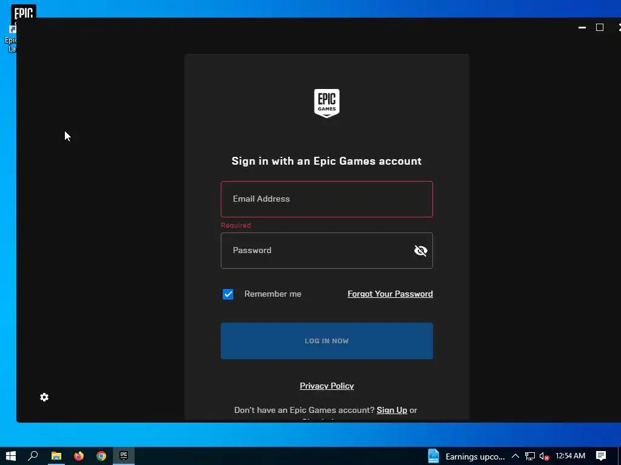
Task: Maximize the Epic Games Launcher window
Action: tap(600, 27)
